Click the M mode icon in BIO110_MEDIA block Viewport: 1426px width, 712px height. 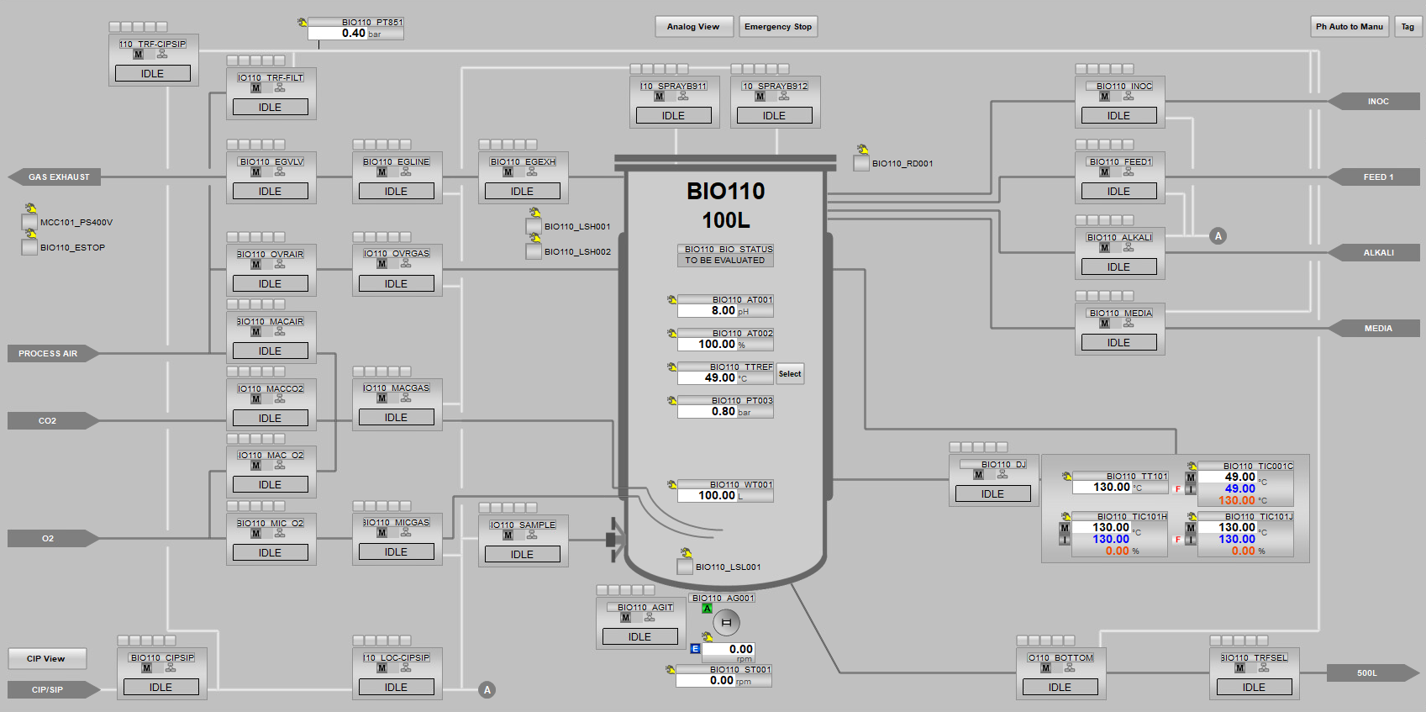coord(1104,324)
